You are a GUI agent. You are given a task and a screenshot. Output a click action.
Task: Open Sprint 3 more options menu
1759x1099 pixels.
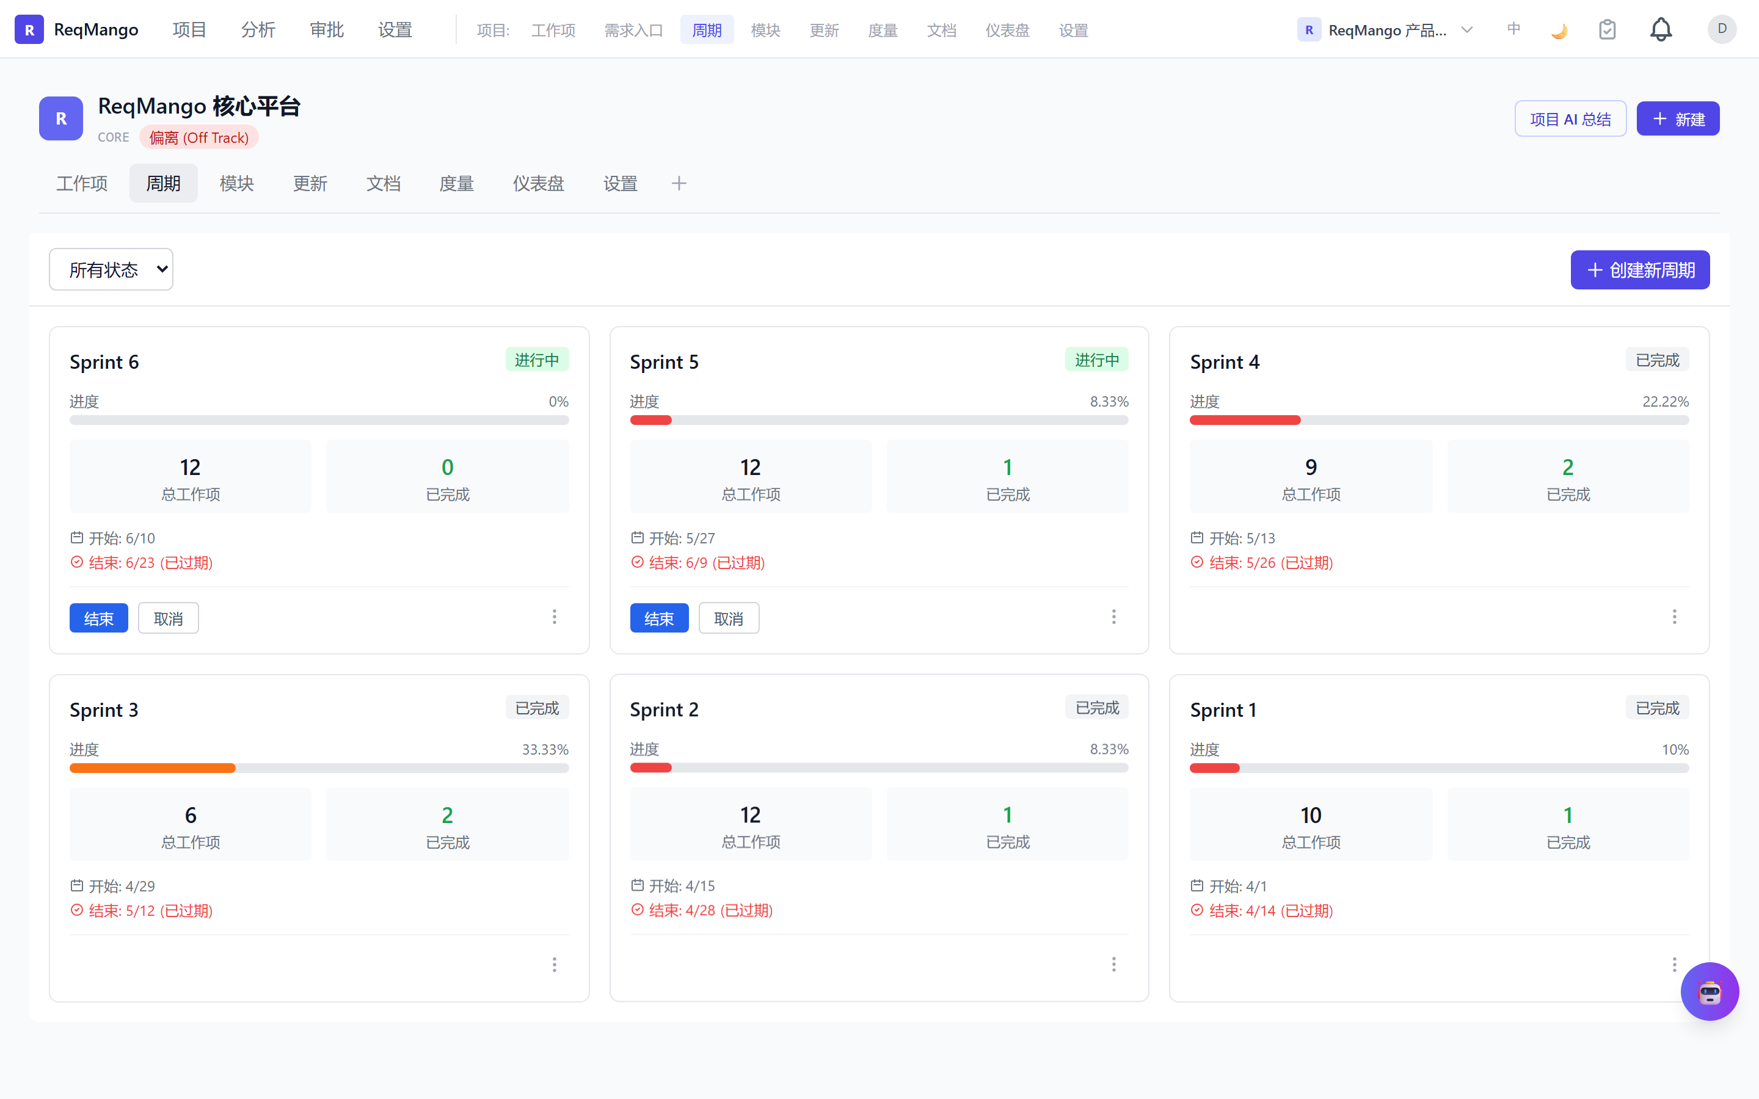554,965
